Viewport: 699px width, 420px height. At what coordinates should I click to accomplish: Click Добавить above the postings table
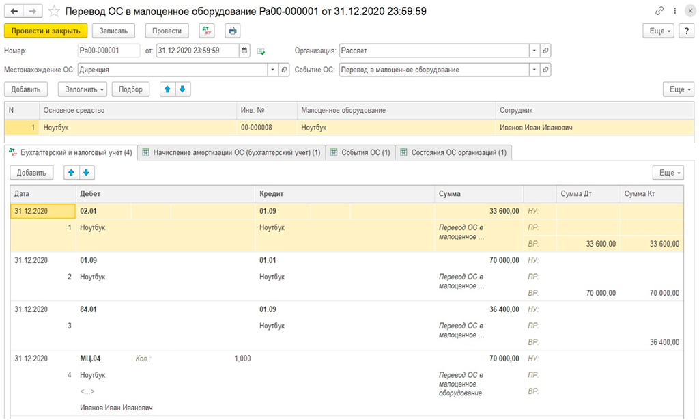coord(31,173)
